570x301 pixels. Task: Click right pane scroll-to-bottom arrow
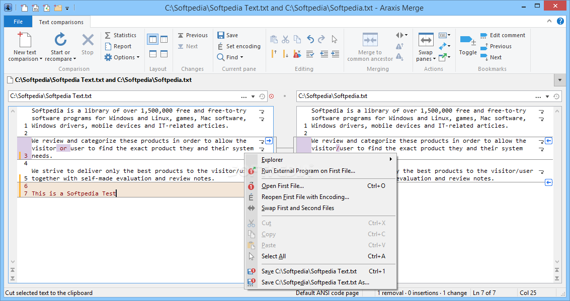[x=557, y=278]
